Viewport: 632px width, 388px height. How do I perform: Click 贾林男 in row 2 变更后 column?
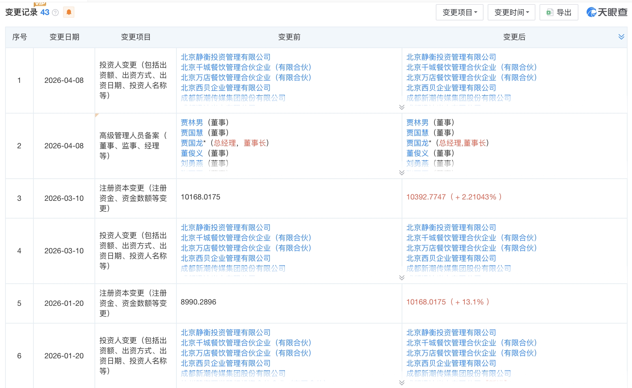[x=417, y=122]
